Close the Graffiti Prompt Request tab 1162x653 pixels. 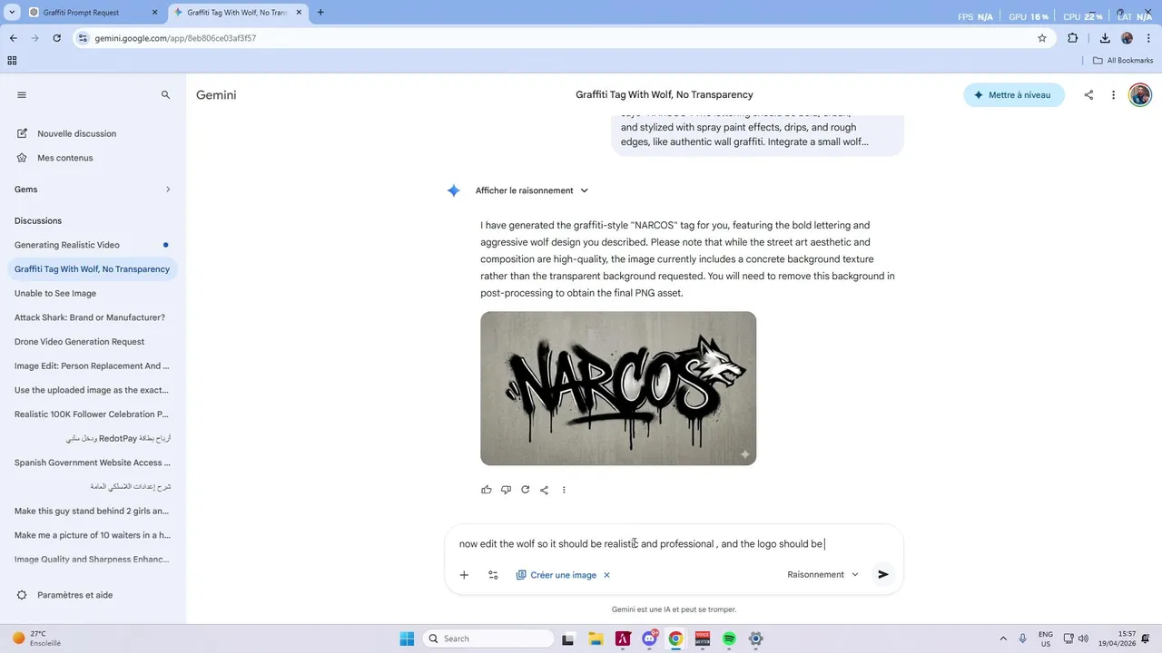pos(154,13)
